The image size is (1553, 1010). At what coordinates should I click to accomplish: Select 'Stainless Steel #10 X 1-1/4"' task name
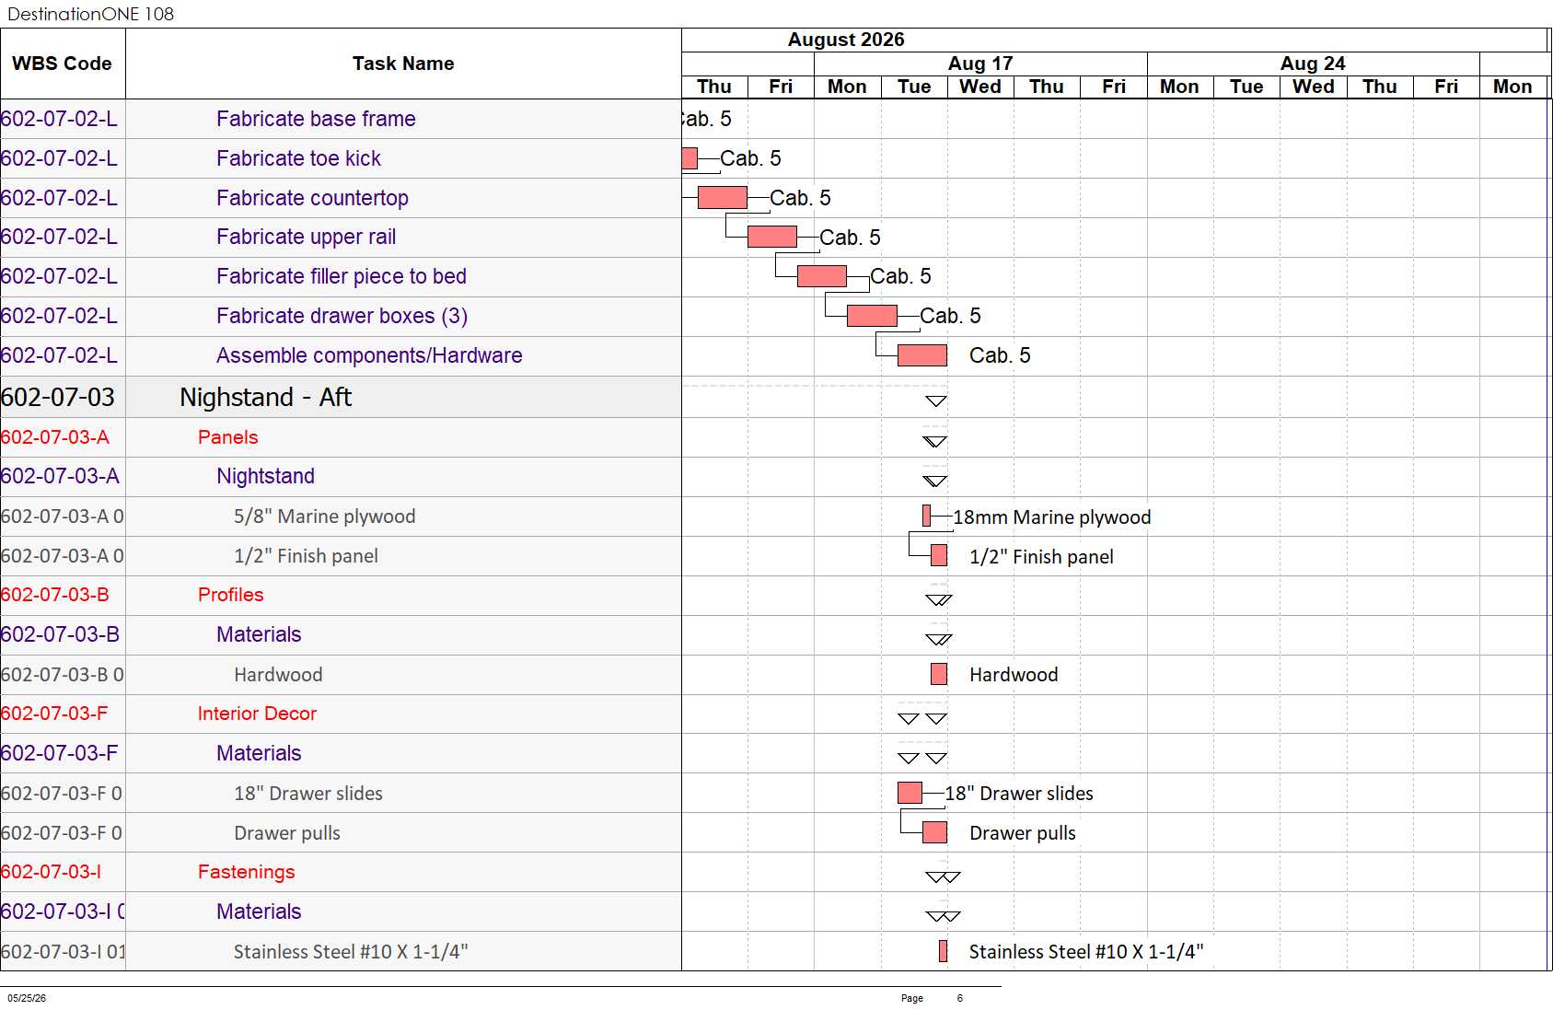point(351,952)
